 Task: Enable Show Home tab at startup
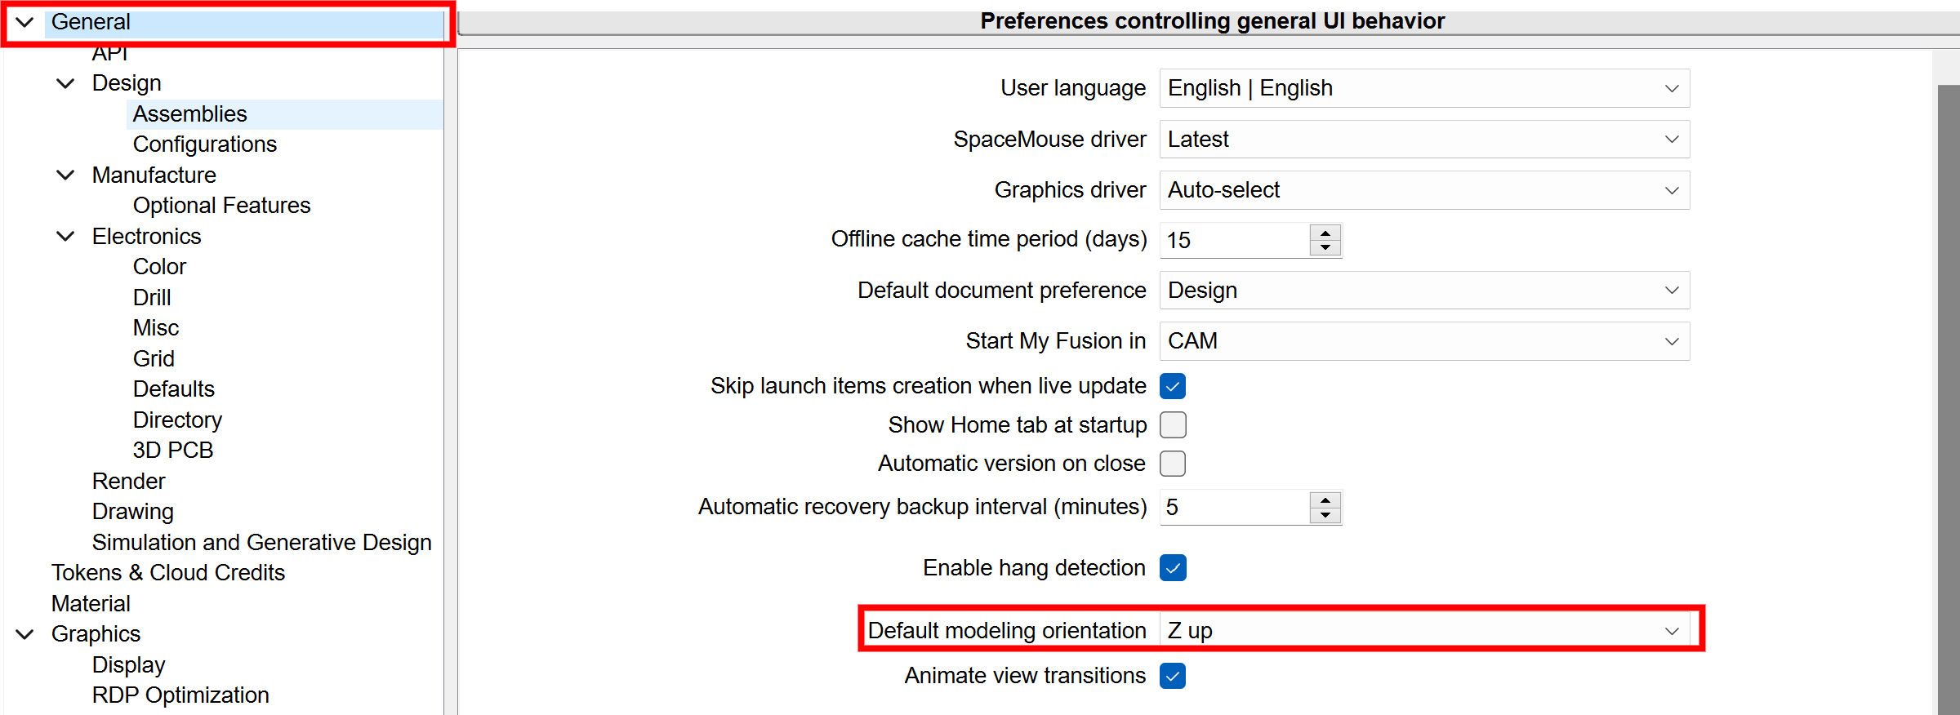tap(1173, 425)
